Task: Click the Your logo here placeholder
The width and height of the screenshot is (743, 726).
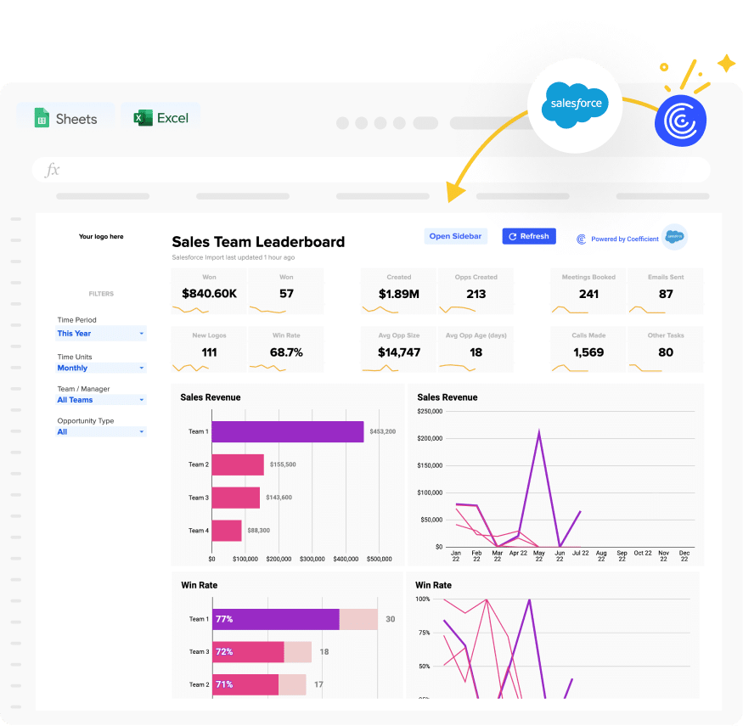Action: pyautogui.click(x=101, y=236)
